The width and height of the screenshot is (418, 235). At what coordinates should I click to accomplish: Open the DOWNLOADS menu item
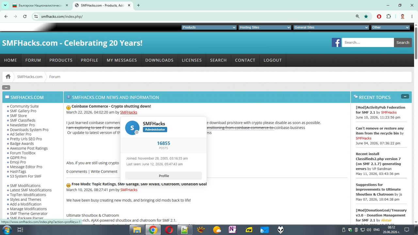pyautogui.click(x=159, y=60)
